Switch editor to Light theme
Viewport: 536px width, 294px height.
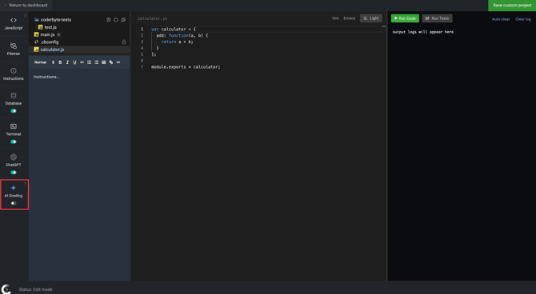coord(371,18)
